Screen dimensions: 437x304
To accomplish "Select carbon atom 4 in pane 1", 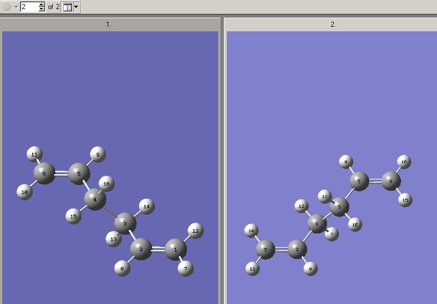I will [x=95, y=199].
